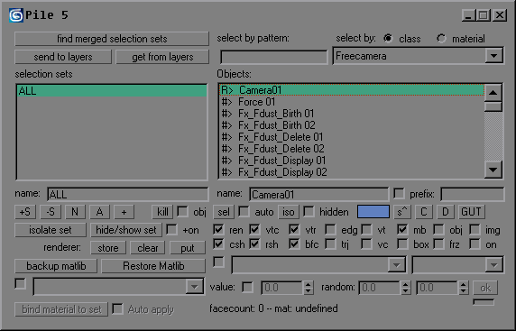
Task: Uncheck the bfc property checkbox
Action: pos(294,244)
